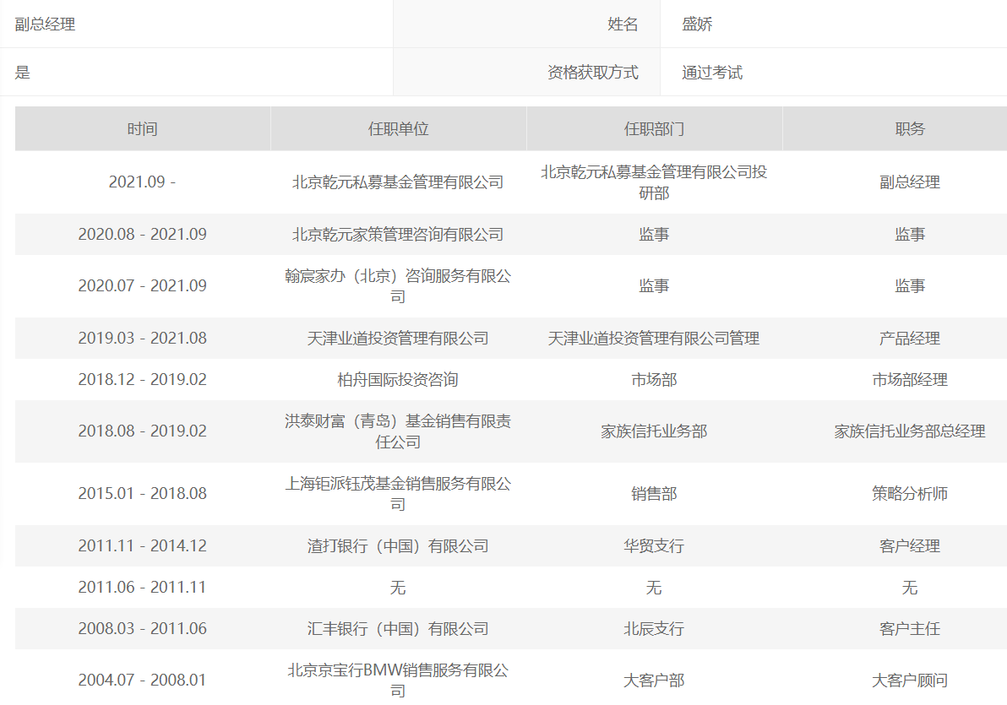This screenshot has width=1007, height=705.
Task: Click the '北辰支行' department cell
Action: pos(654,629)
